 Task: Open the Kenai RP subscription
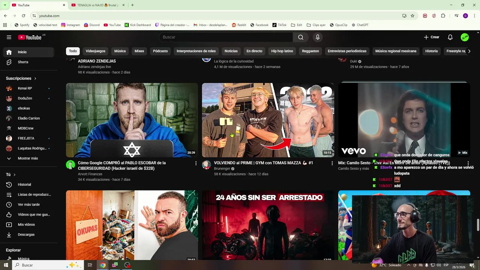click(x=29, y=88)
